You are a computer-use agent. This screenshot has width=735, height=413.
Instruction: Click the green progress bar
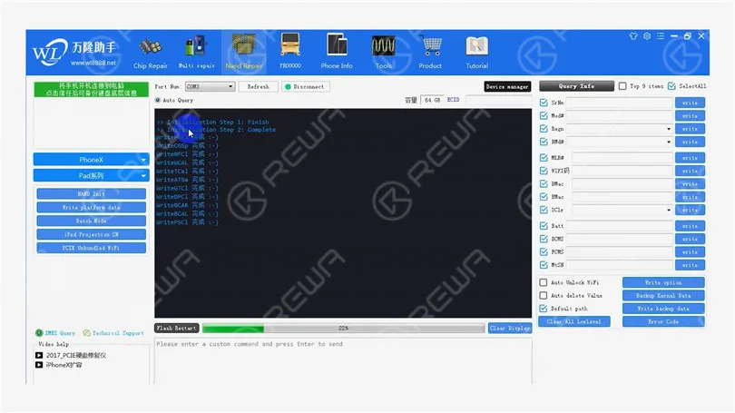click(343, 329)
